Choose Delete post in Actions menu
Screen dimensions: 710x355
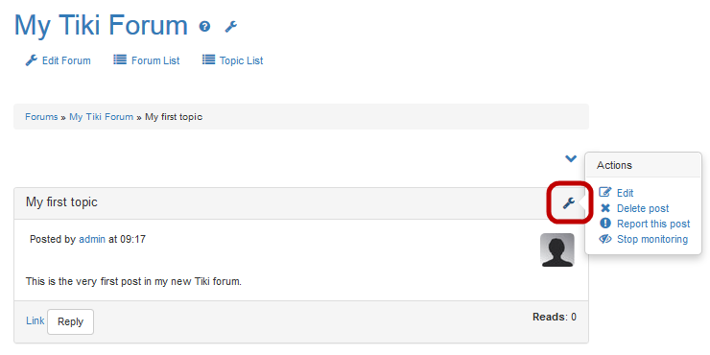[x=643, y=208]
